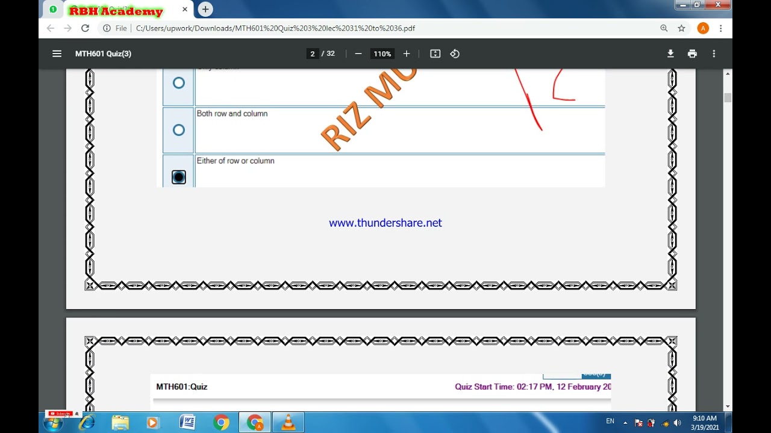
Task: Print the PDF document
Action: pyautogui.click(x=692, y=54)
